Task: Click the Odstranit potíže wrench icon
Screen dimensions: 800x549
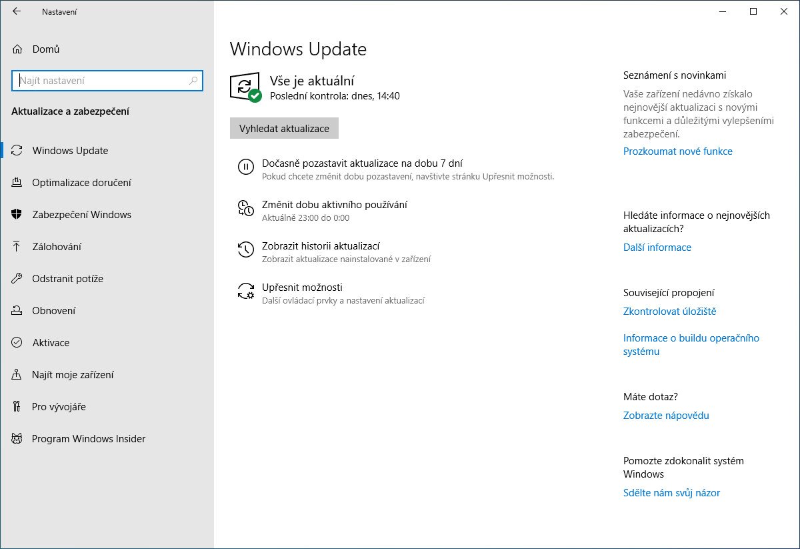Action: coord(17,278)
